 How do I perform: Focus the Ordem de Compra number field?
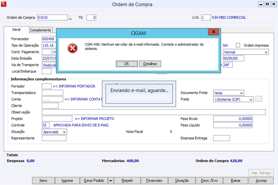[x=52, y=17]
